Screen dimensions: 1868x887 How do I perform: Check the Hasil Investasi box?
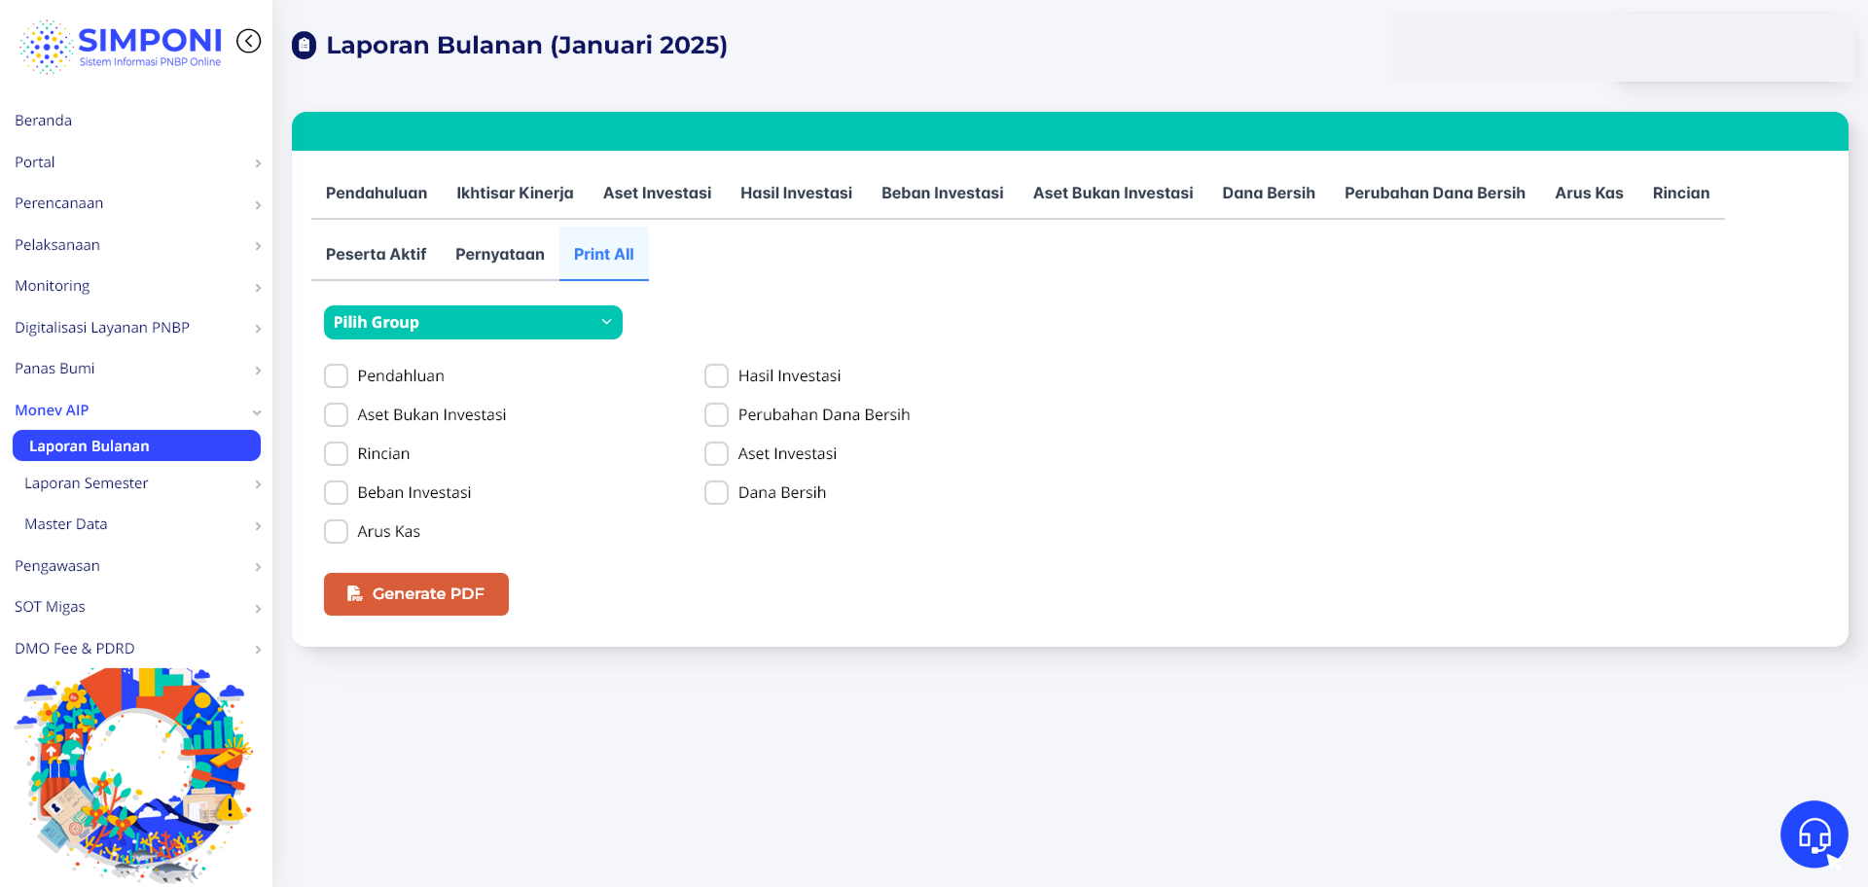pyautogui.click(x=716, y=376)
